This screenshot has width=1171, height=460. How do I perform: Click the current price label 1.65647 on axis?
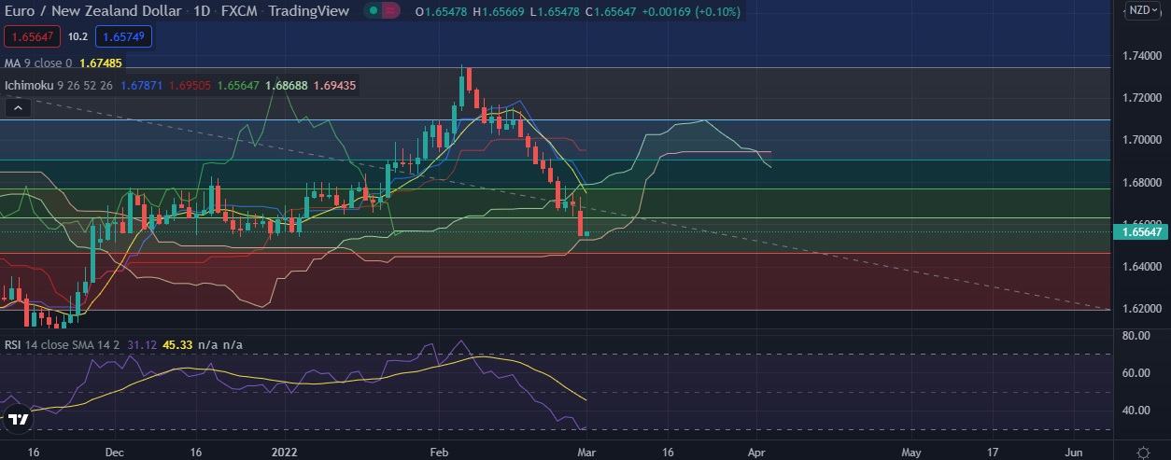(1141, 232)
